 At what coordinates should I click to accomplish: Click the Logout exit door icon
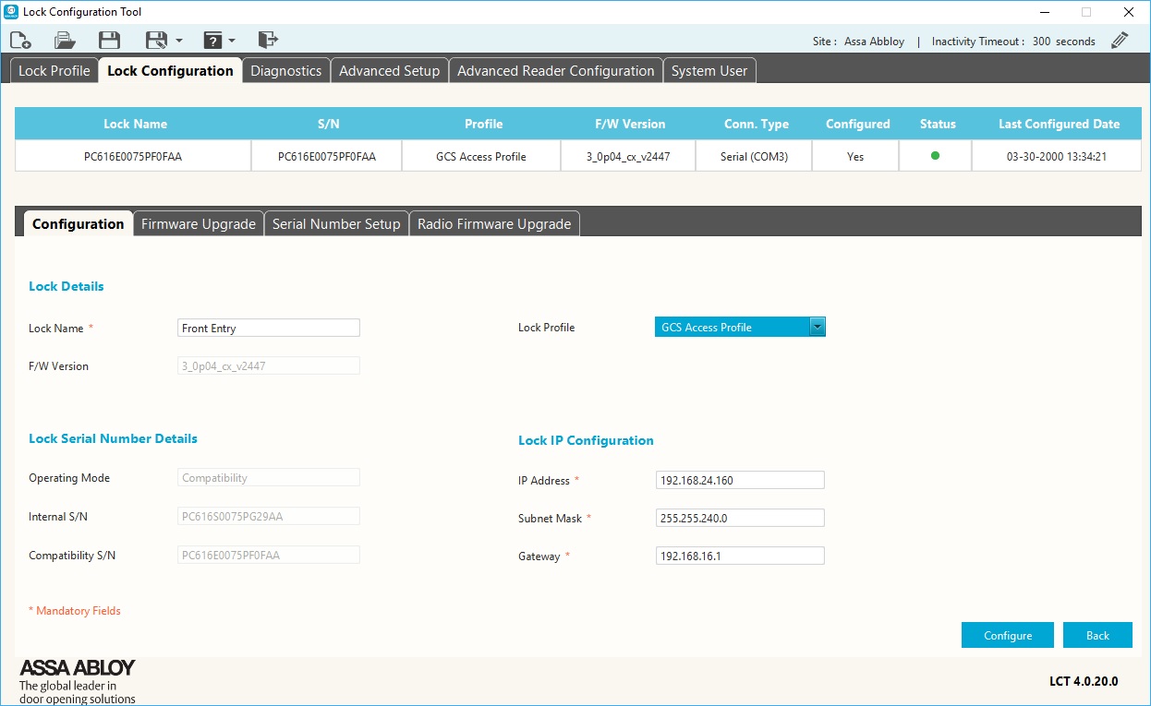click(268, 40)
